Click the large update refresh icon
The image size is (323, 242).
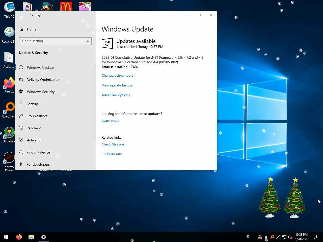click(x=107, y=43)
